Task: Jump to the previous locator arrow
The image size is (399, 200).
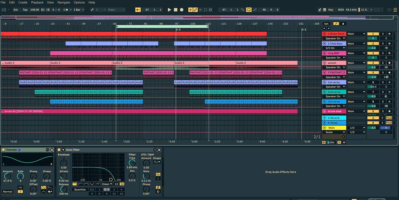Action: pyautogui.click(x=325, y=28)
